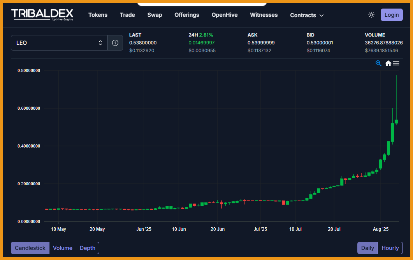The width and height of the screenshot is (413, 260).
Task: Click the 0.20000000 y-axis label
Action: point(29,184)
